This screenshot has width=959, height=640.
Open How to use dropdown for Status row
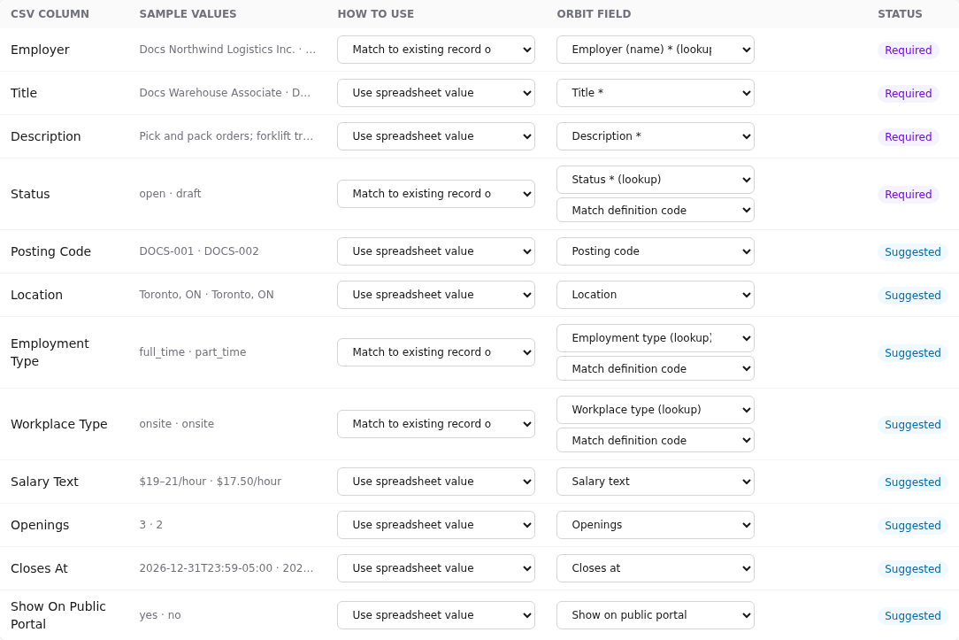click(x=436, y=194)
